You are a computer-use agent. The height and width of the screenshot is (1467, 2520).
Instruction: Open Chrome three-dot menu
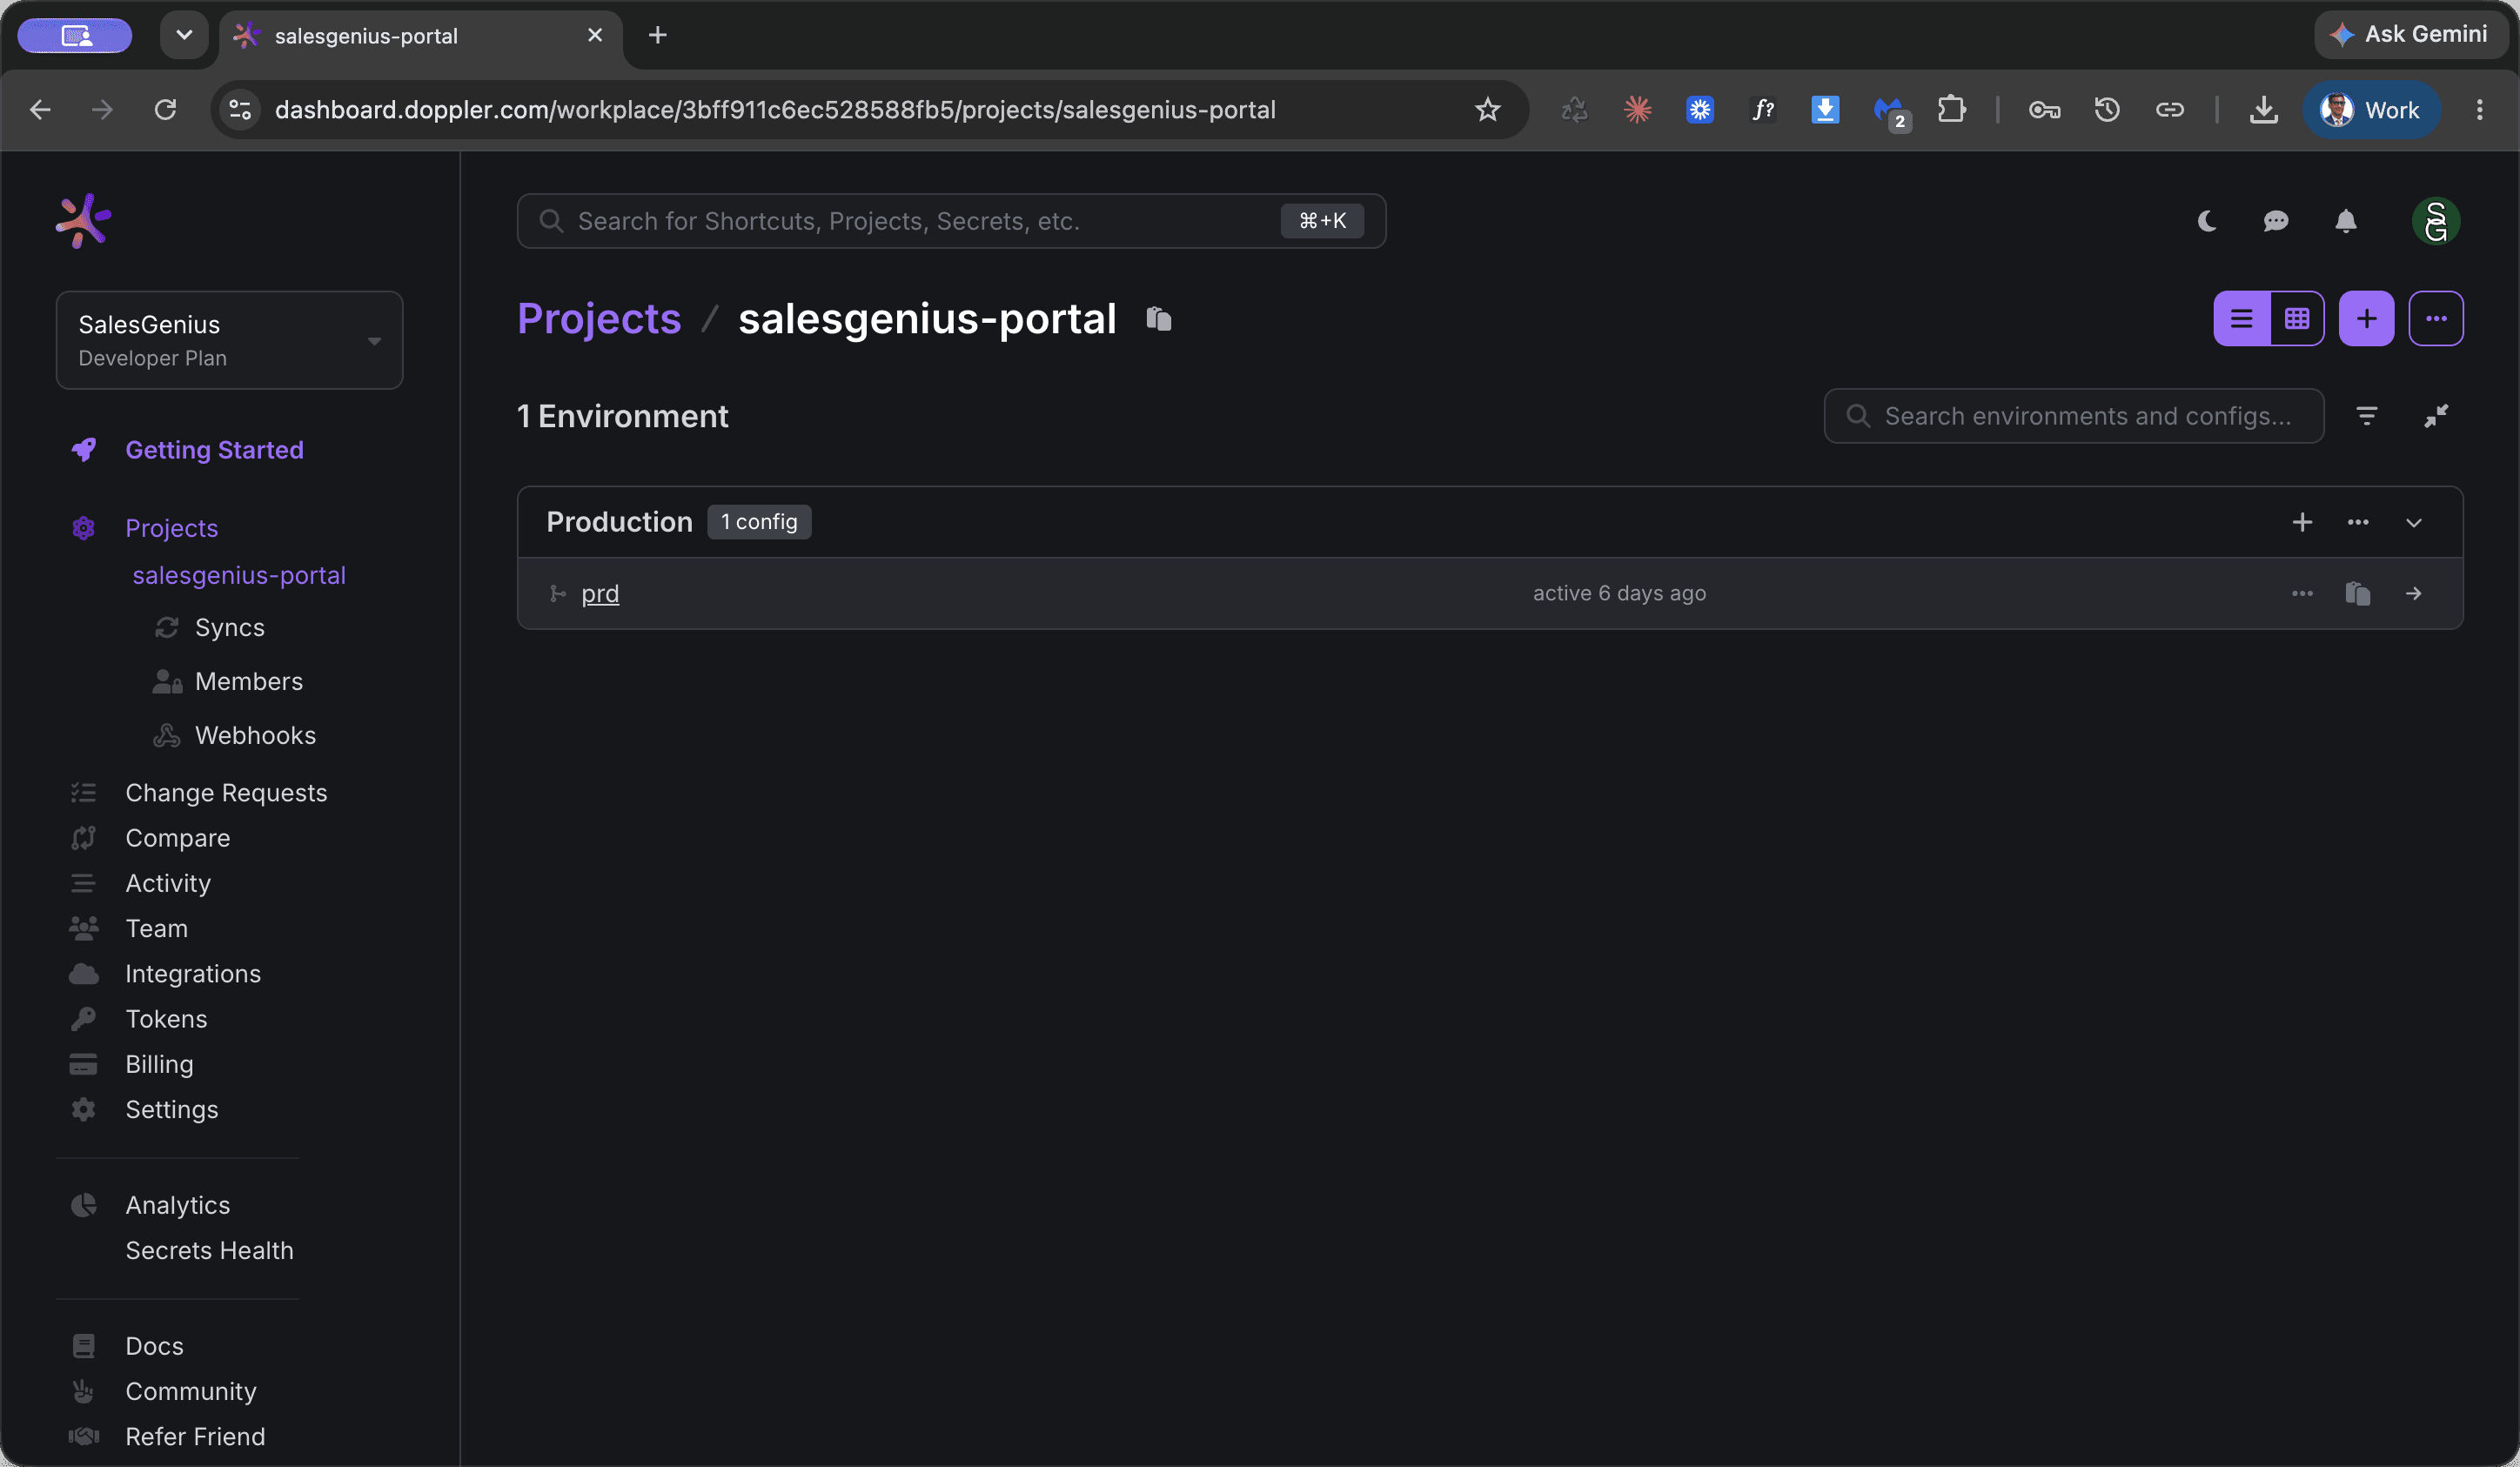click(x=2479, y=110)
